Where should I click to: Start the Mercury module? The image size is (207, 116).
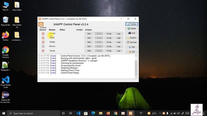click(x=89, y=46)
